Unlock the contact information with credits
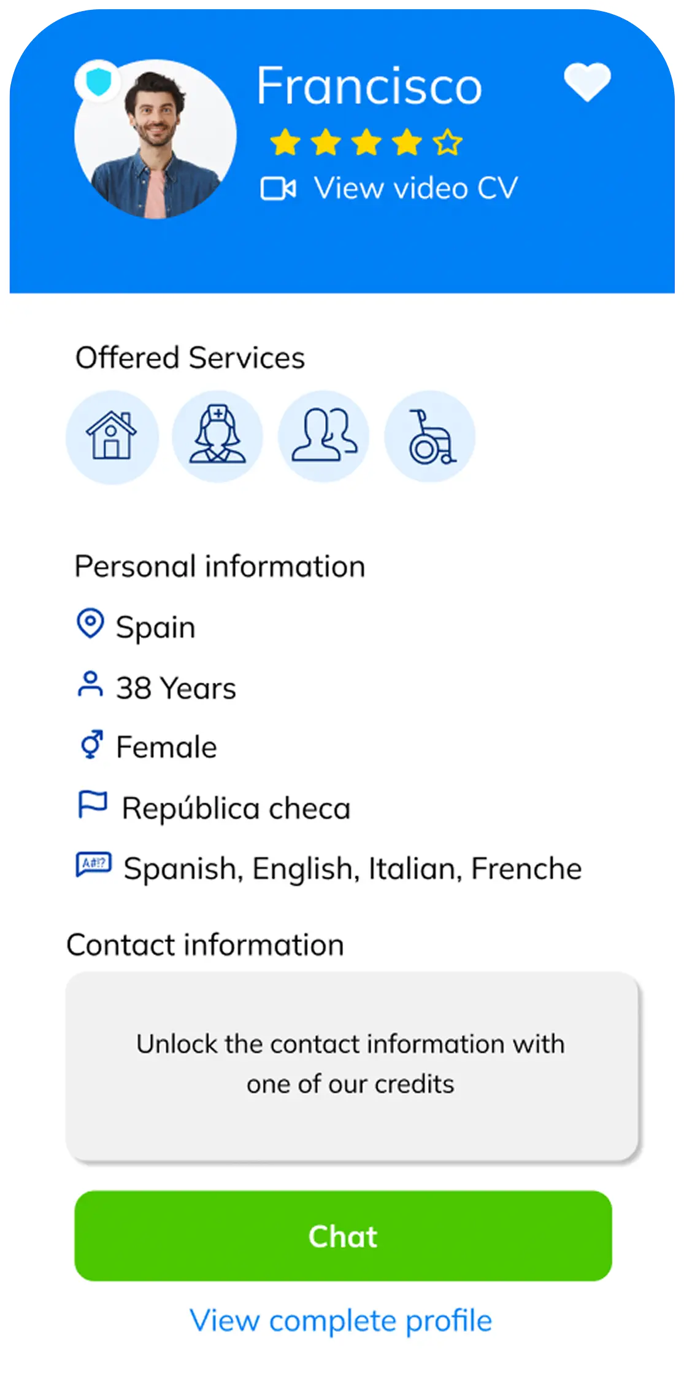This screenshot has width=684, height=1400. click(x=352, y=1065)
